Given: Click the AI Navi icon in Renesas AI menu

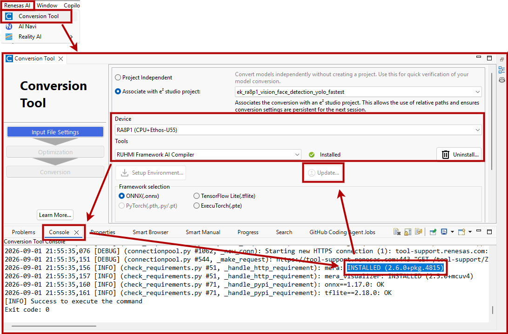Looking at the screenshot, I should pyautogui.click(x=9, y=26).
